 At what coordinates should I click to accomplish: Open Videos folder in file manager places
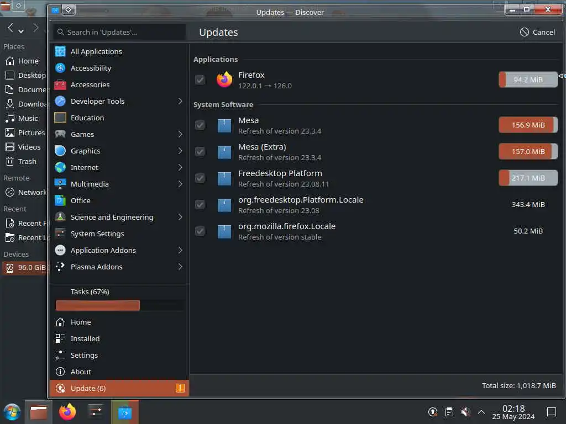click(x=24, y=147)
